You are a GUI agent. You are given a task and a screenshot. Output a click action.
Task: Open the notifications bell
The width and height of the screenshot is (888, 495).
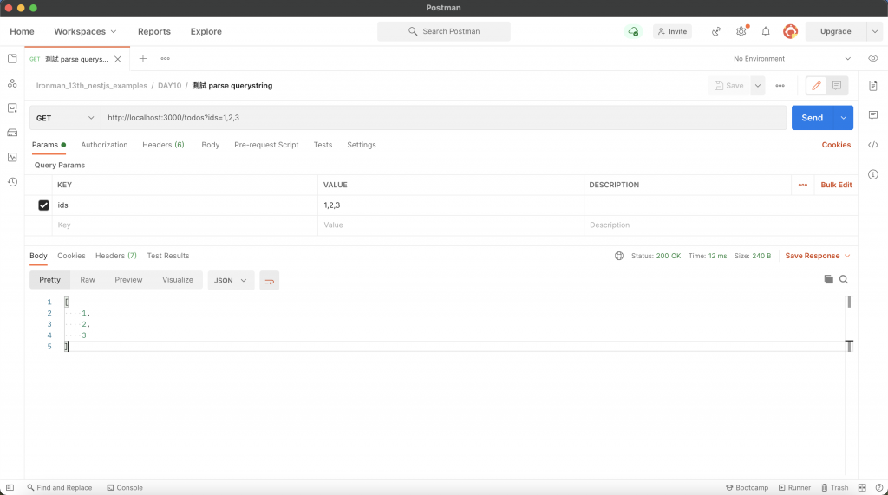click(x=766, y=32)
